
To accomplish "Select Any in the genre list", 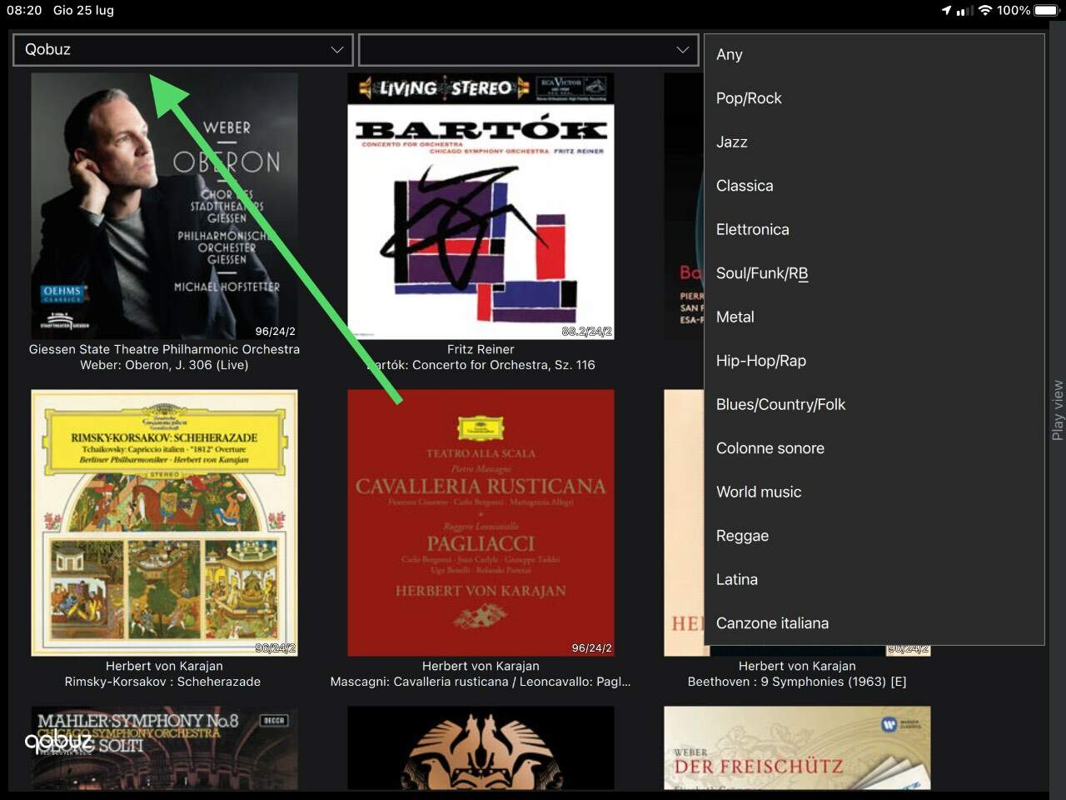I will [x=874, y=54].
